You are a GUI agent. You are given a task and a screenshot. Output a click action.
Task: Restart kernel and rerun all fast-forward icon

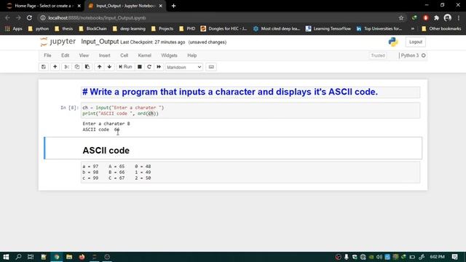pyautogui.click(x=159, y=67)
